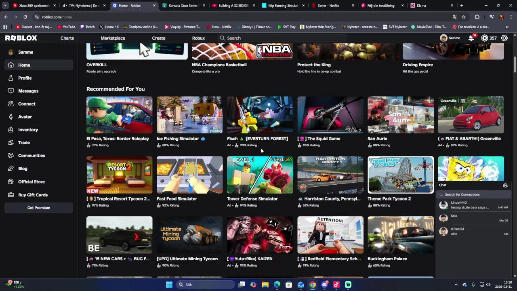Open El Paso, Texas: Border Roleplay thumbnail
Screen dimensions: 517x291
point(119,115)
